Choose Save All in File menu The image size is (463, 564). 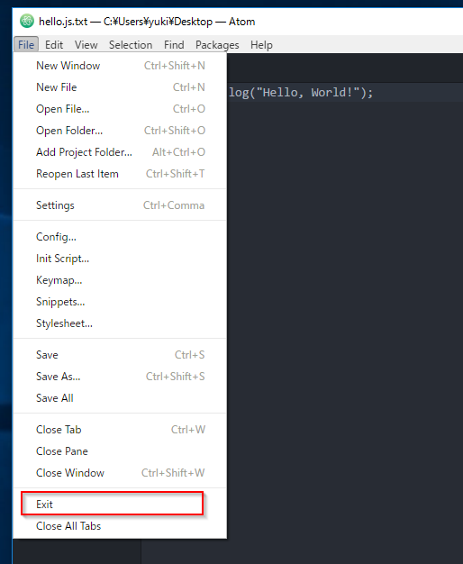[120, 398]
